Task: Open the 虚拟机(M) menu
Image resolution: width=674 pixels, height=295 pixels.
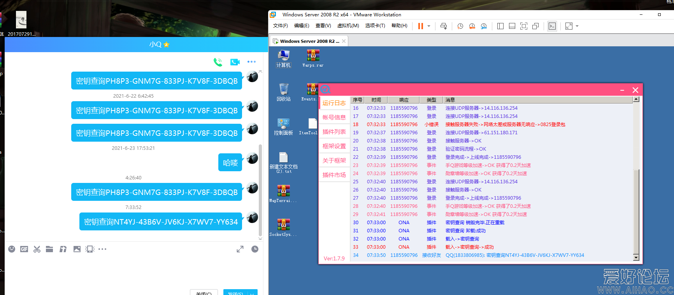Action: point(348,26)
